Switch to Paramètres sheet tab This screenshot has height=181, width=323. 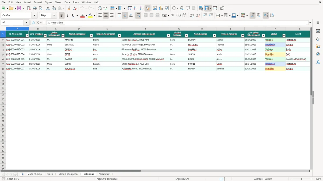104,174
